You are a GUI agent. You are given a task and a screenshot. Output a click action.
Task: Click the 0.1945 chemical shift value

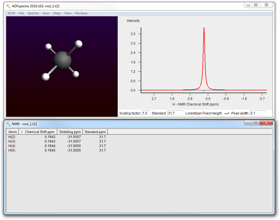50,150
